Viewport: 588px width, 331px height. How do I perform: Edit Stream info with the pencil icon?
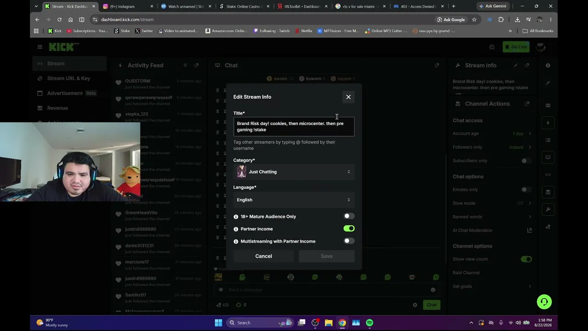[516, 65]
